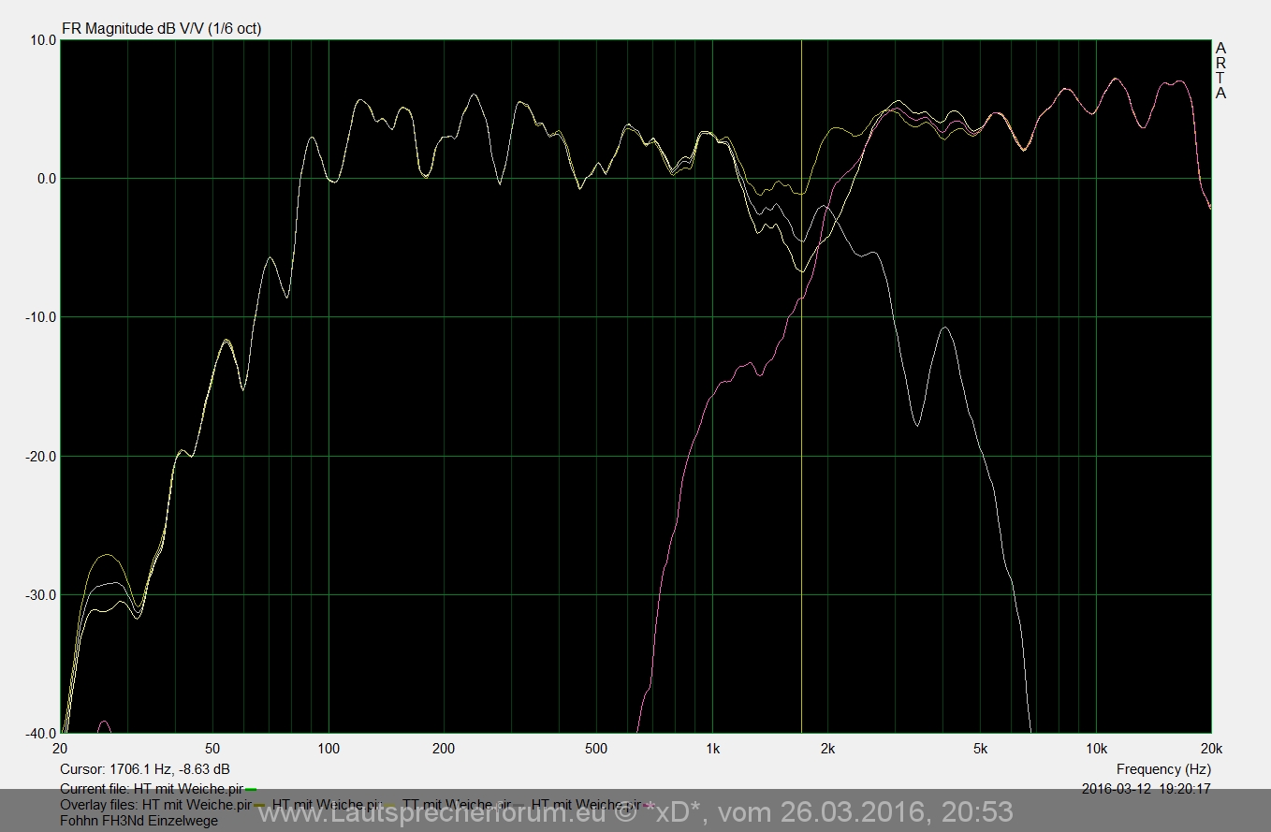
Task: Click the 100 Hz axis tick label
Action: tap(328, 748)
